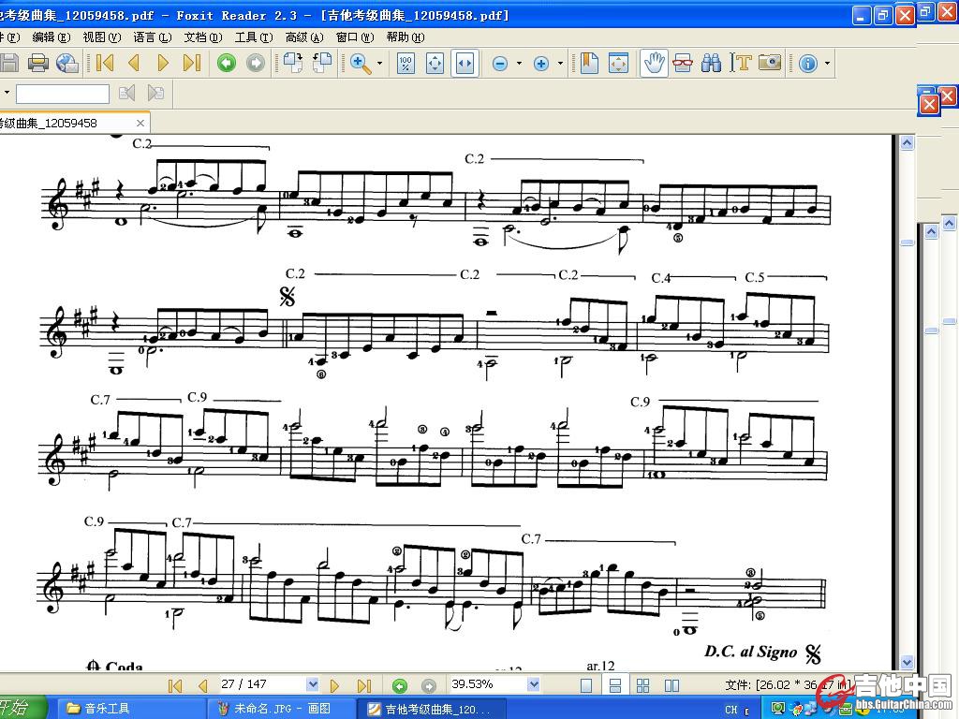Click the fit page button
The height and width of the screenshot is (719, 959).
(435, 63)
